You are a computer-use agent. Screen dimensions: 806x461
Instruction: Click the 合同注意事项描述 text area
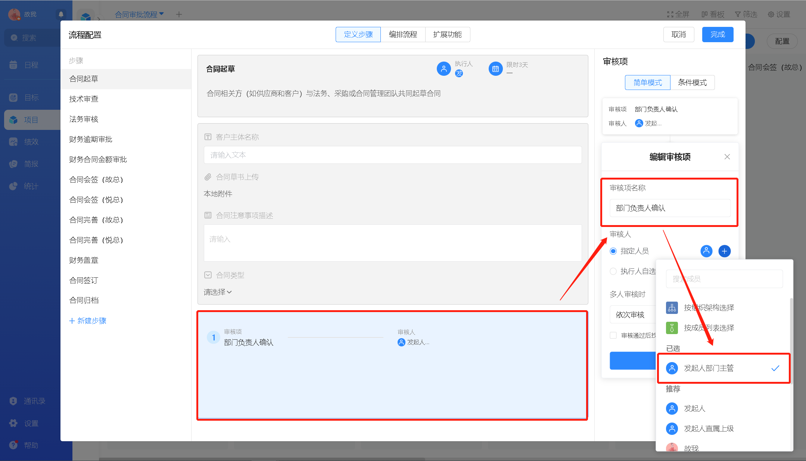(x=393, y=243)
